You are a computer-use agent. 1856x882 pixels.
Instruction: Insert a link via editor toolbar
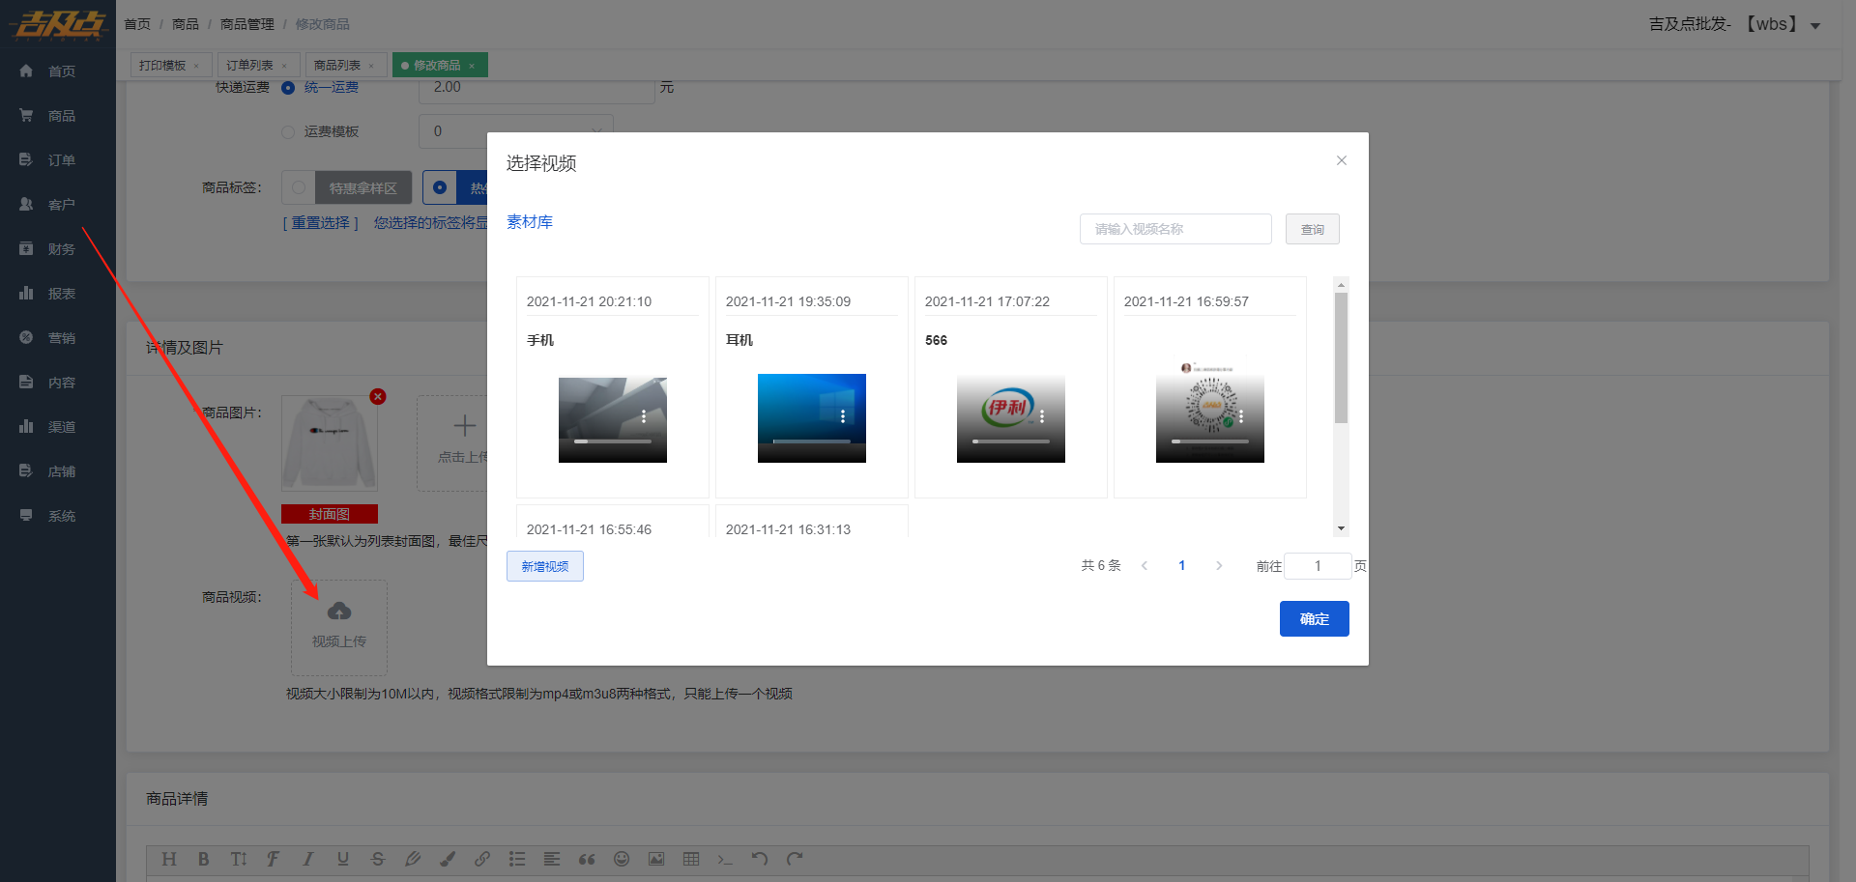point(482,859)
